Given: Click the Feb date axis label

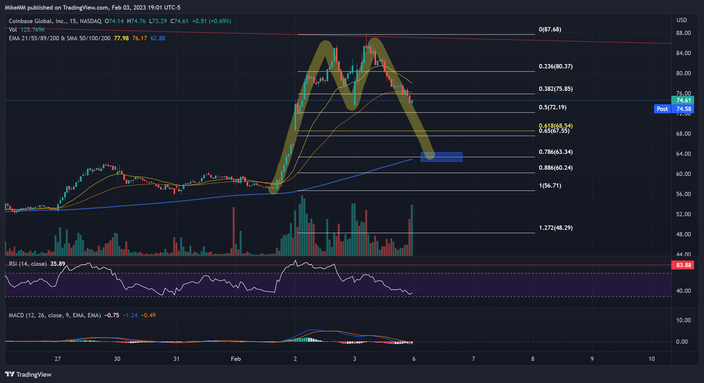Looking at the screenshot, I should coord(236,359).
